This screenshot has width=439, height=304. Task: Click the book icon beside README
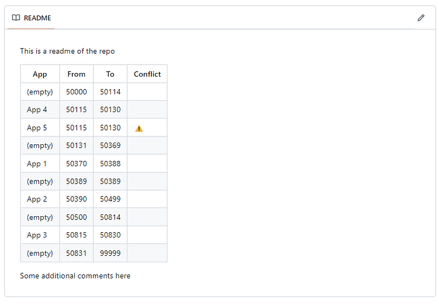coord(16,18)
